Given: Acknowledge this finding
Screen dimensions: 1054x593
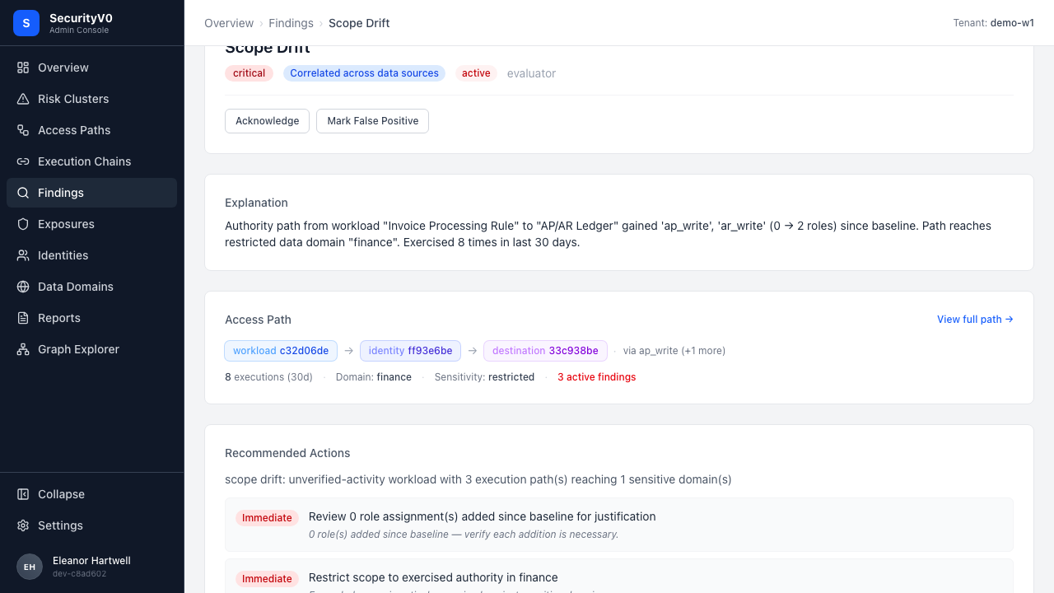Looking at the screenshot, I should pyautogui.click(x=267, y=121).
